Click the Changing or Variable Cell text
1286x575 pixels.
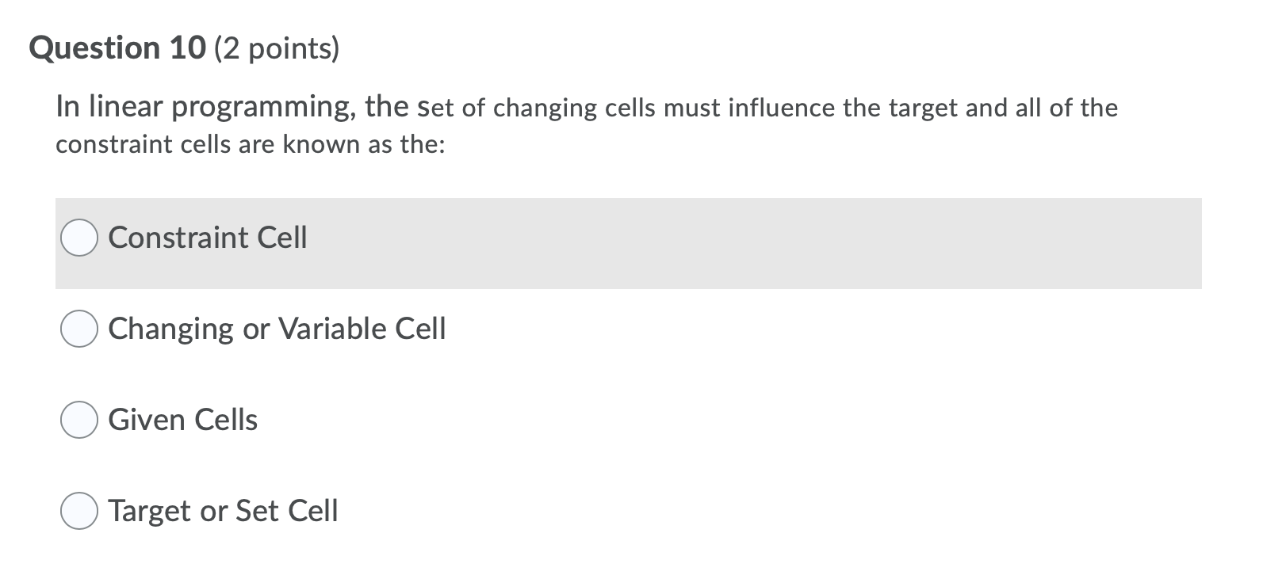pyautogui.click(x=277, y=327)
